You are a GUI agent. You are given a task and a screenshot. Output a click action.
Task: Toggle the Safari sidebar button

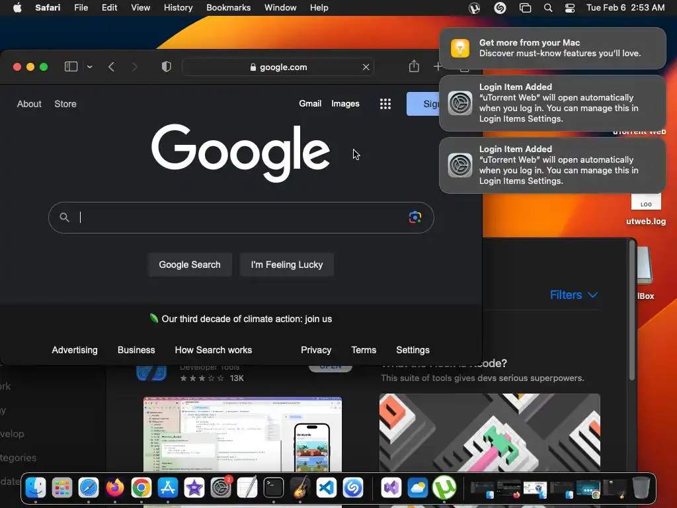point(71,67)
